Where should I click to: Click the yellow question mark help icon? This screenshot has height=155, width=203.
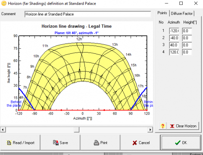tap(162, 126)
